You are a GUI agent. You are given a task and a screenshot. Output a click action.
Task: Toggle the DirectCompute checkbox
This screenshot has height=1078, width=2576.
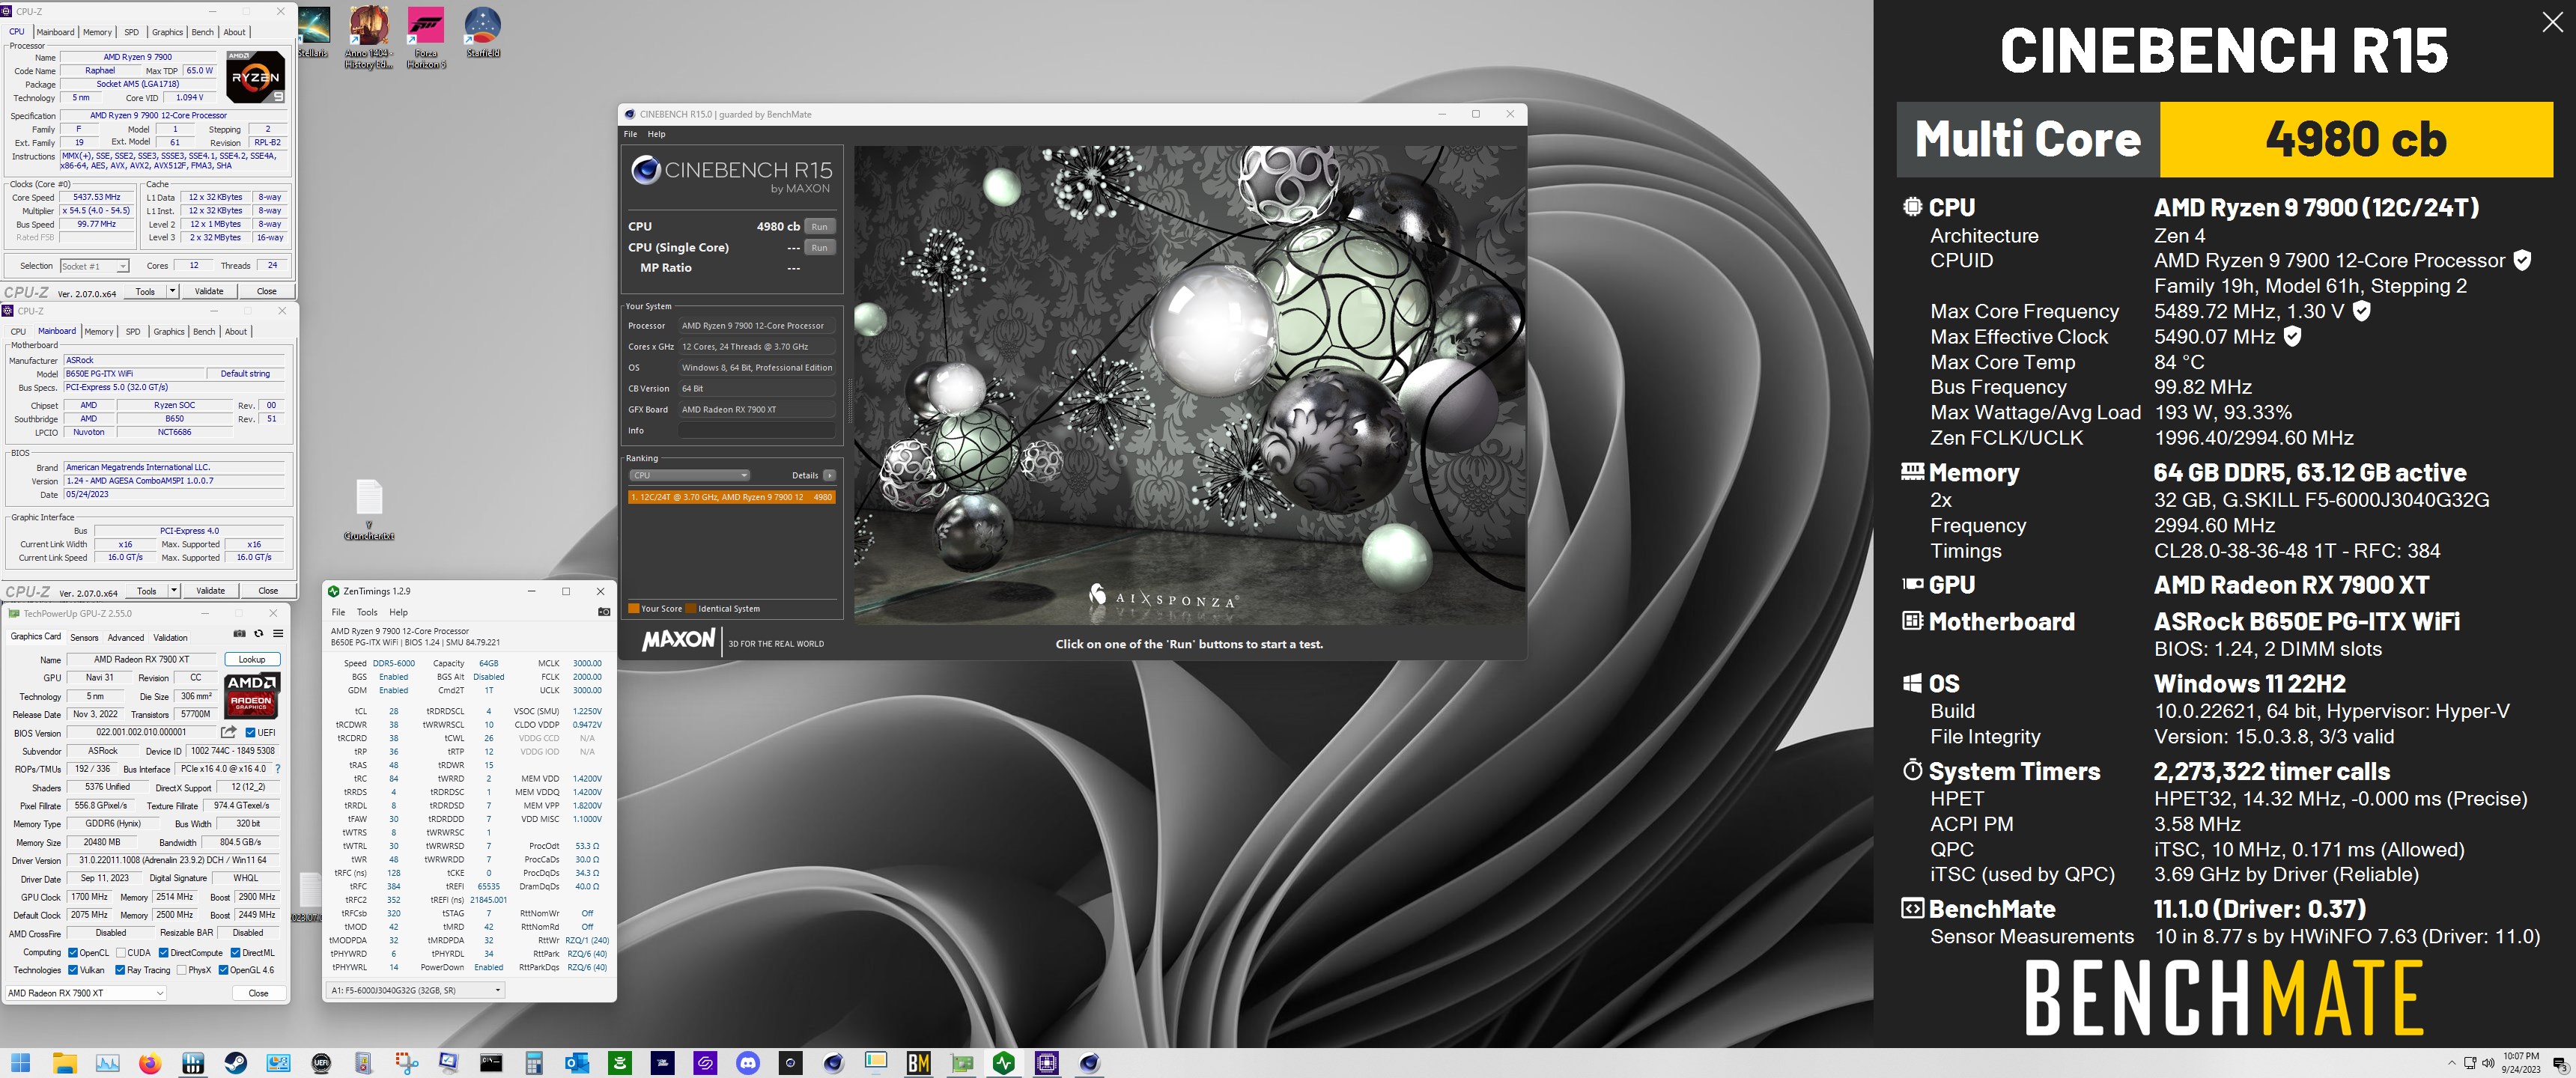pos(163,952)
